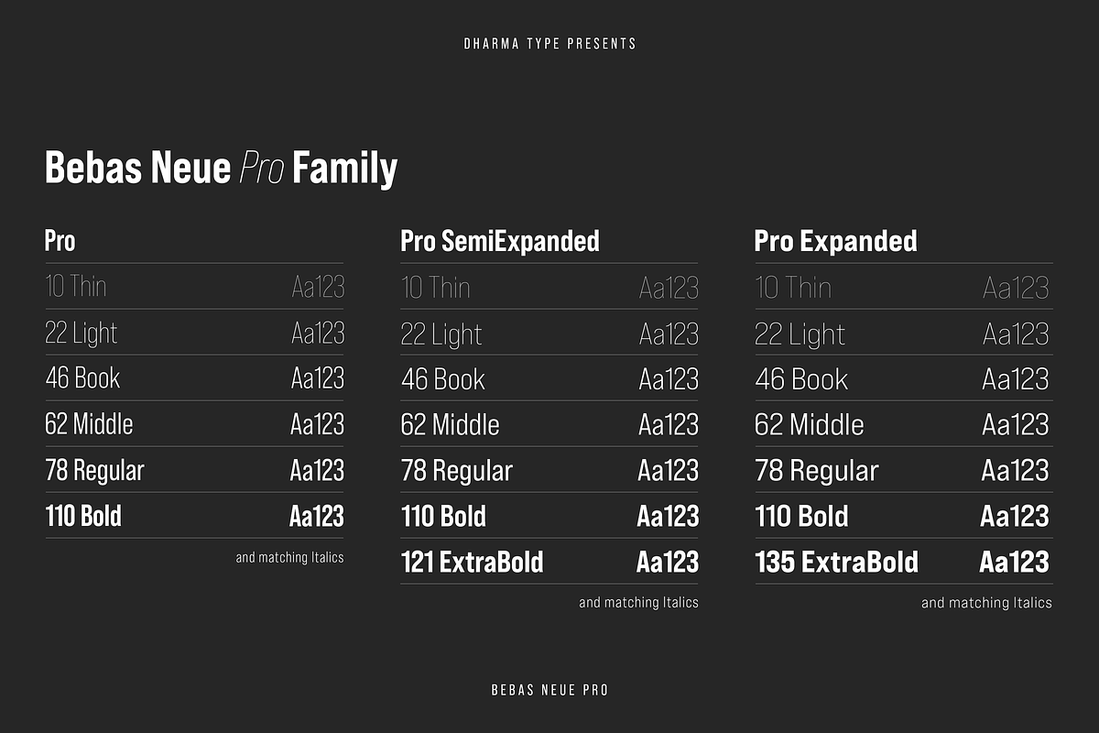Click '110 Bold' in the Pro SemiExpanded column
This screenshot has height=733, width=1099.
pyautogui.click(x=444, y=516)
